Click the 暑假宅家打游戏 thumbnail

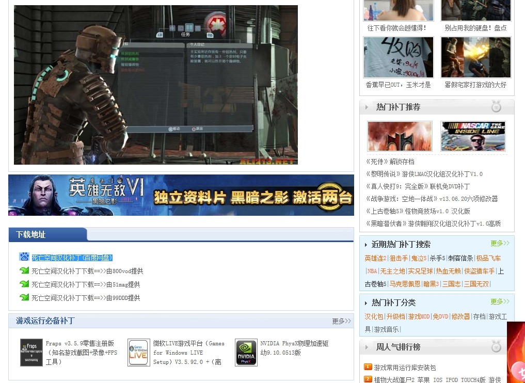tap(476, 57)
